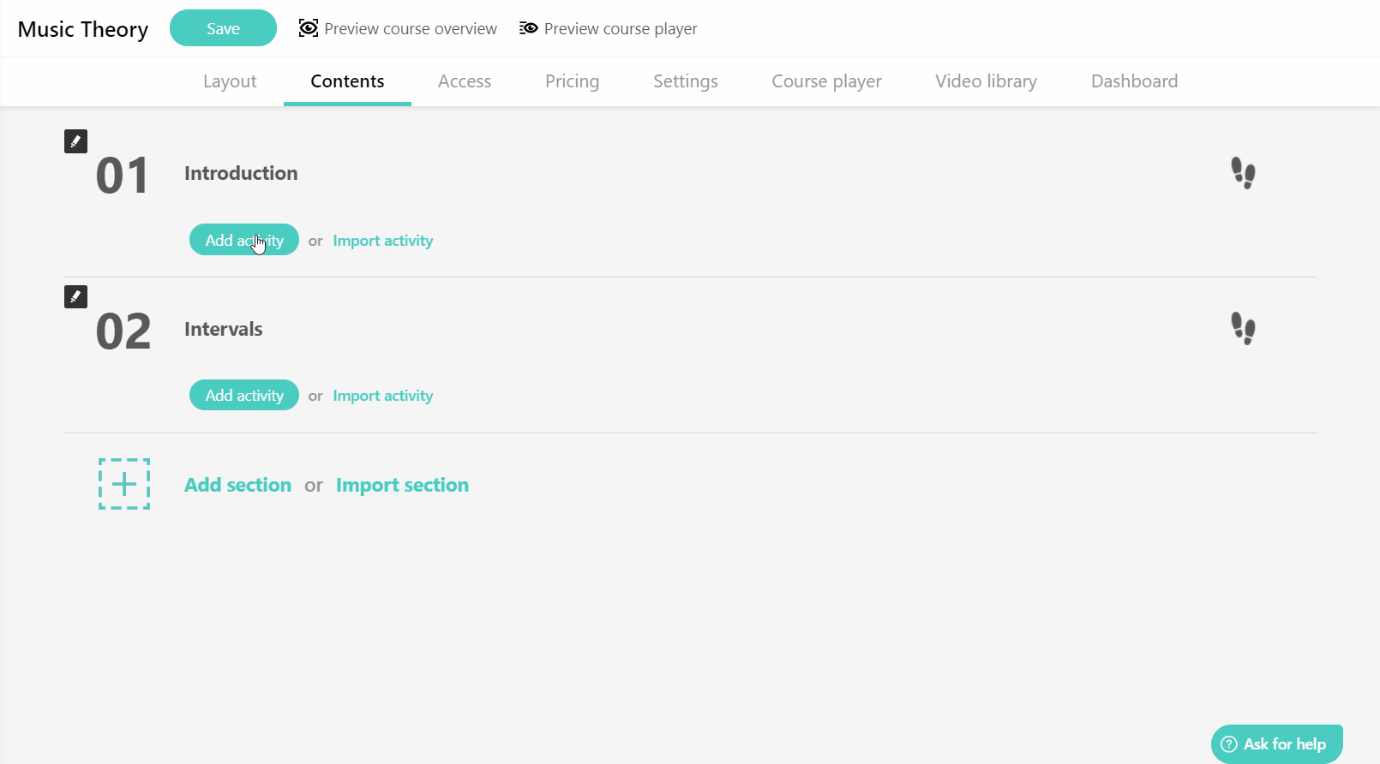Click the eye icon for Preview course overview
The height and width of the screenshot is (764, 1380).
point(309,28)
